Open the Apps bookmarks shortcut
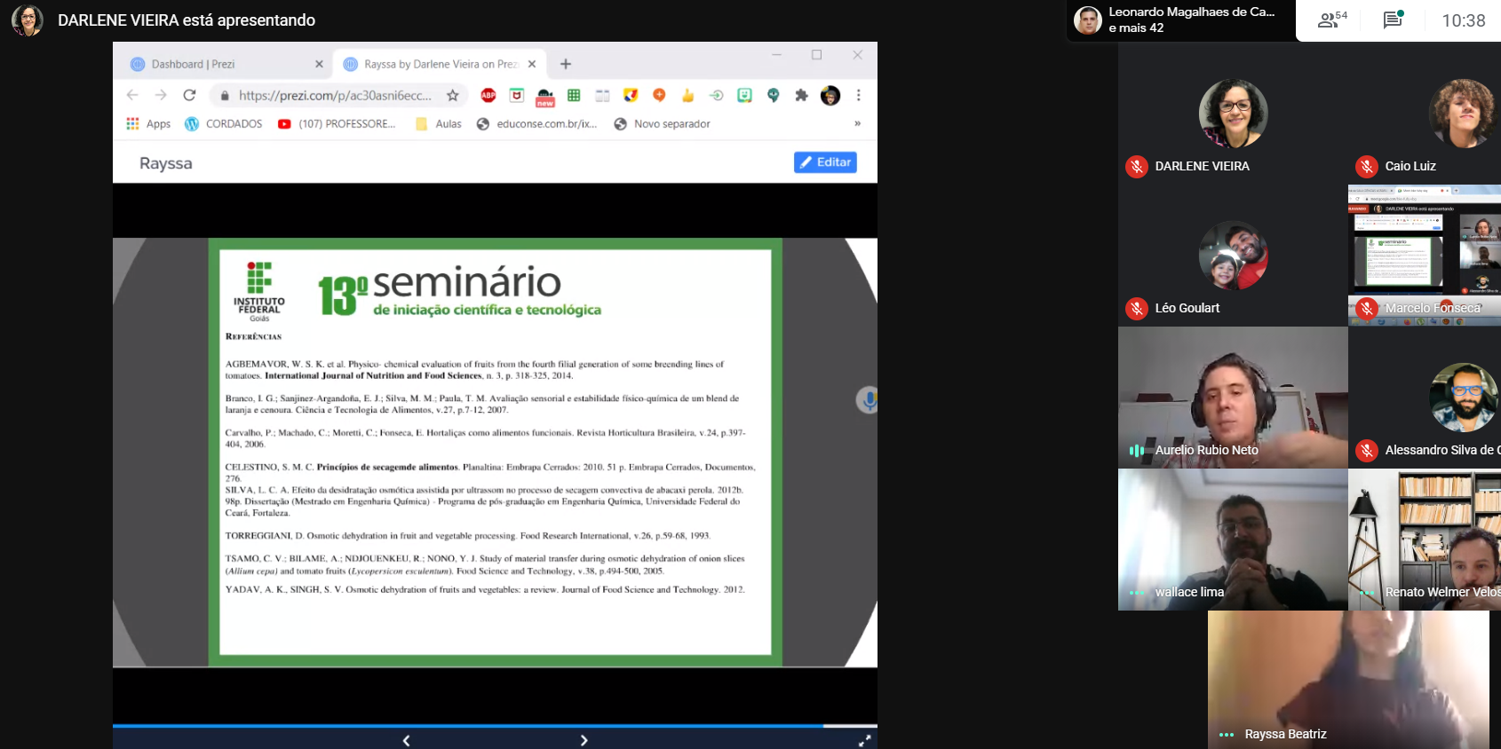The height and width of the screenshot is (749, 1501). pyautogui.click(x=148, y=123)
